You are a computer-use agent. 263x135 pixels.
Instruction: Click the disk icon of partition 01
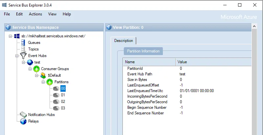[56, 95]
